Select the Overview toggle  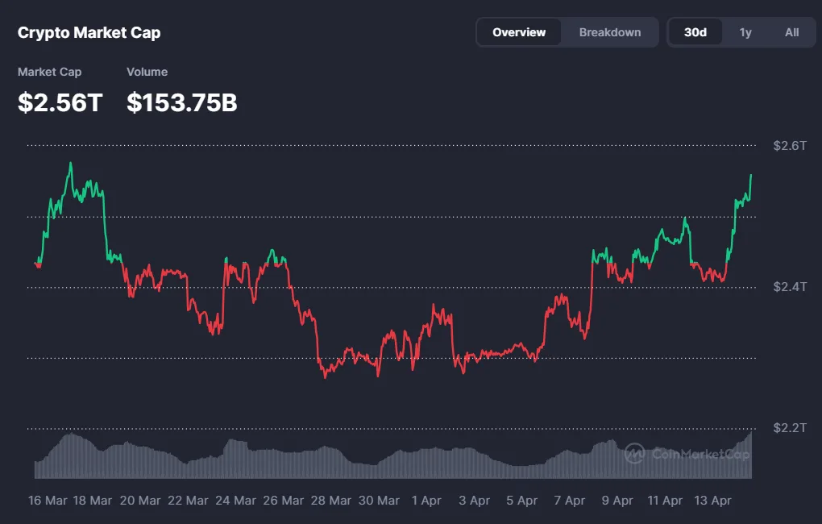[519, 32]
